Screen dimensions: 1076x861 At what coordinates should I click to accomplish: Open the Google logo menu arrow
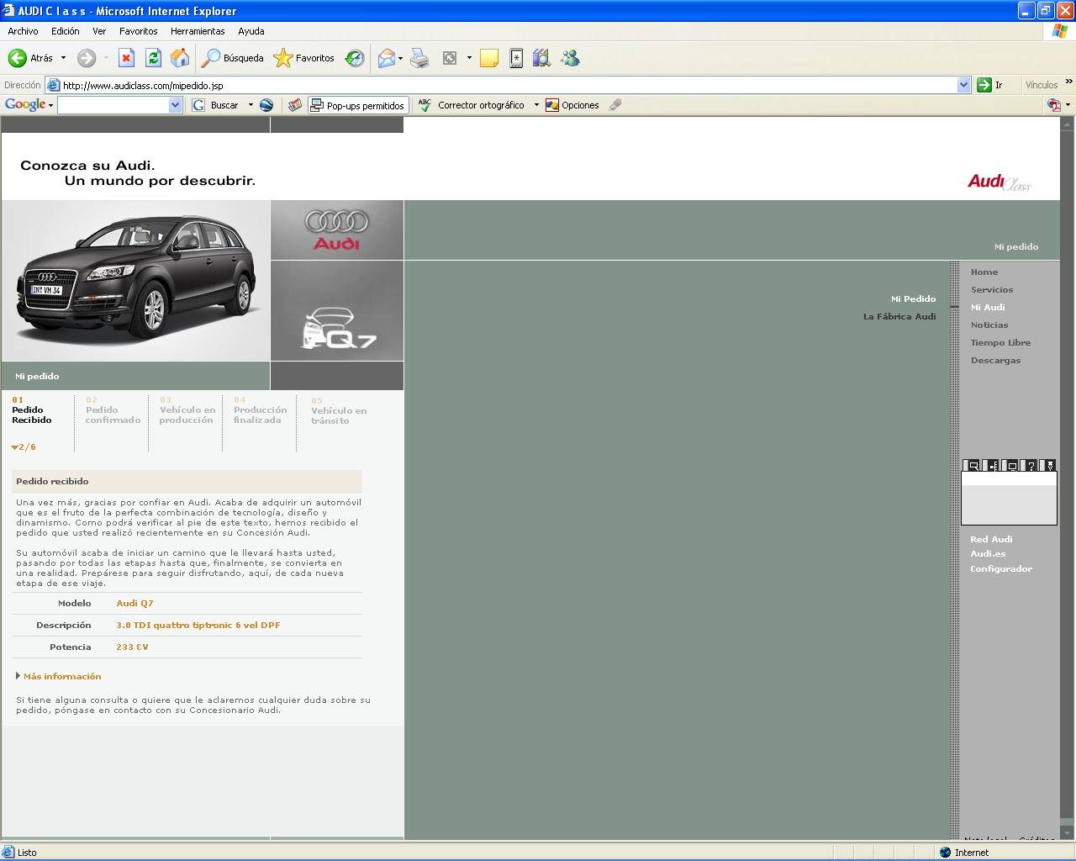pyautogui.click(x=50, y=105)
